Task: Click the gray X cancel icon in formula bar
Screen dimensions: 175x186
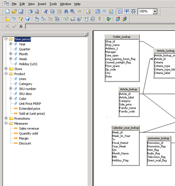Action: point(7,26)
